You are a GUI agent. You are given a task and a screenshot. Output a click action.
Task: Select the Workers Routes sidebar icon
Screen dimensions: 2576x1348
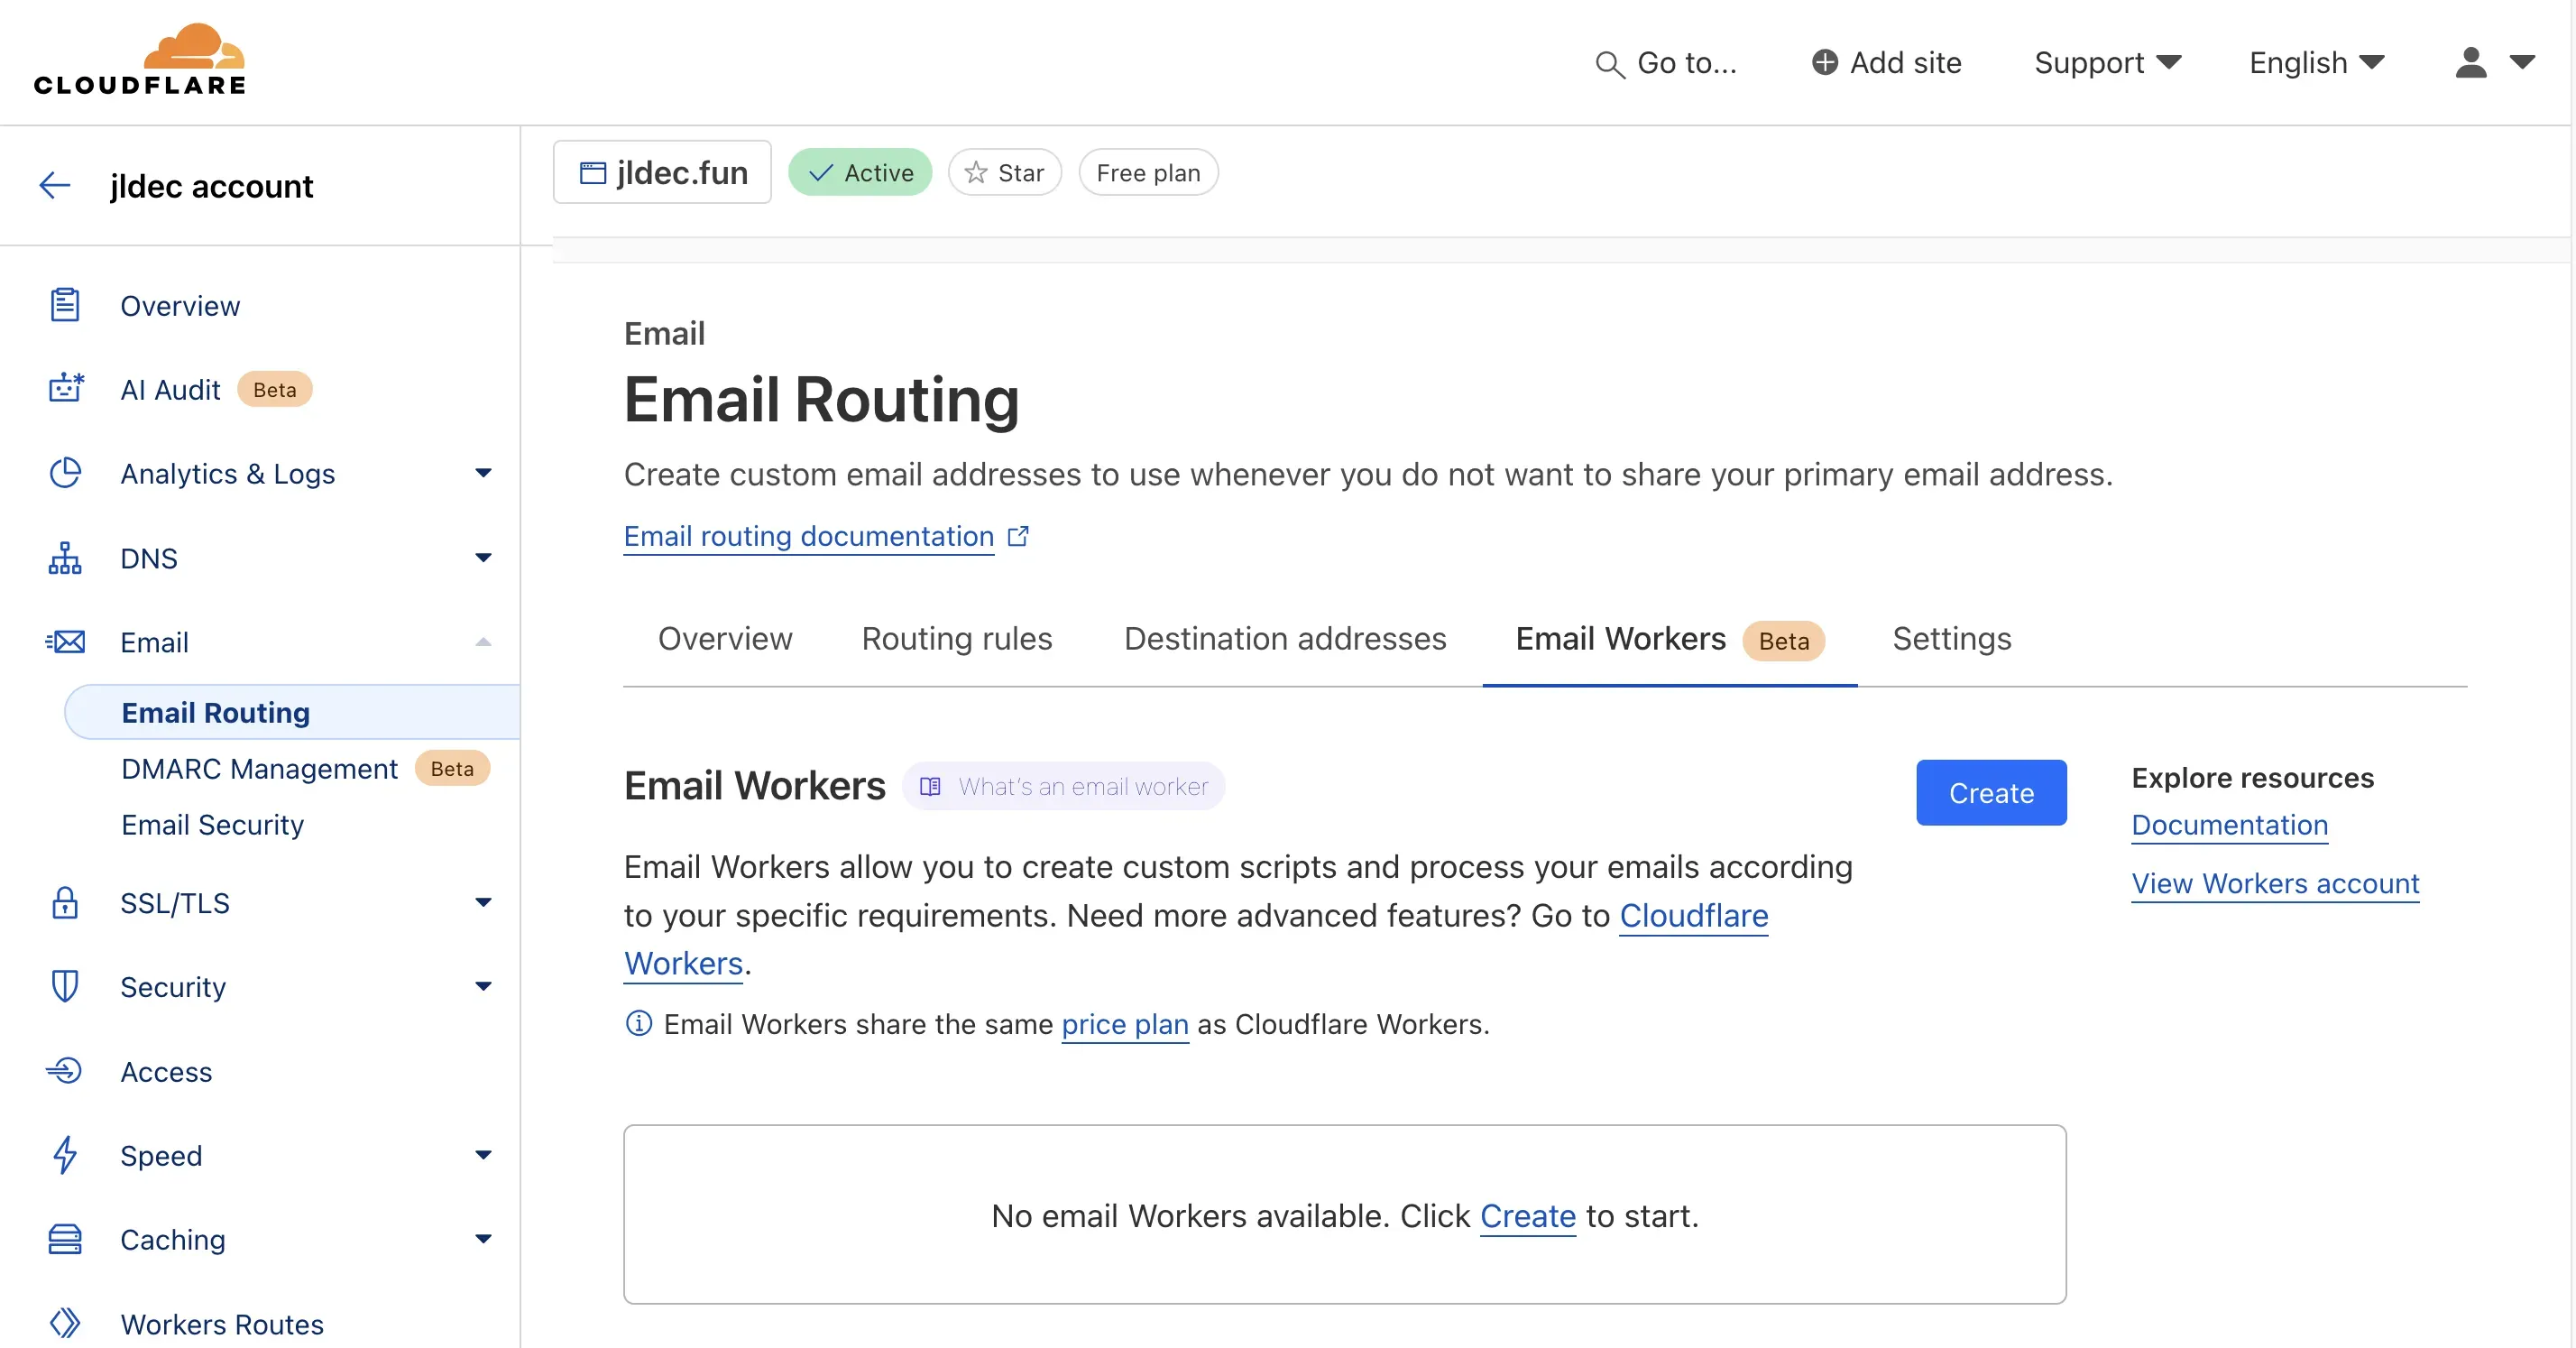(x=65, y=1322)
